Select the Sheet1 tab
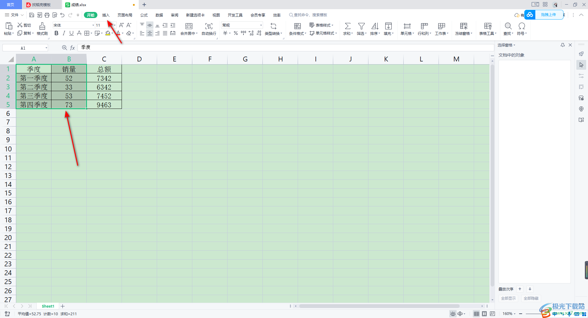 point(48,306)
